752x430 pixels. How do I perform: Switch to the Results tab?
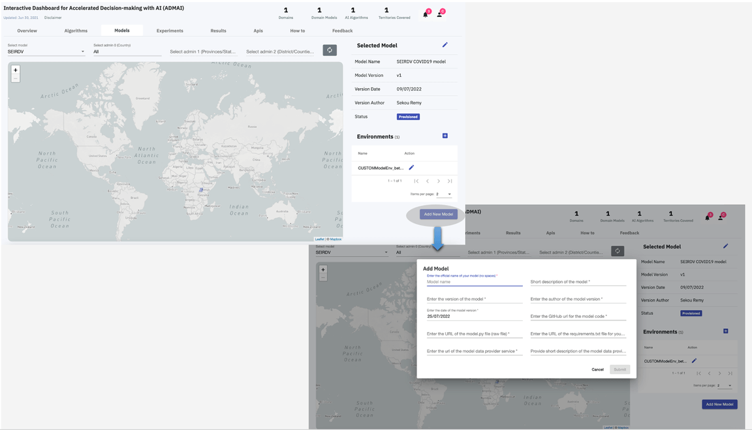(x=218, y=31)
